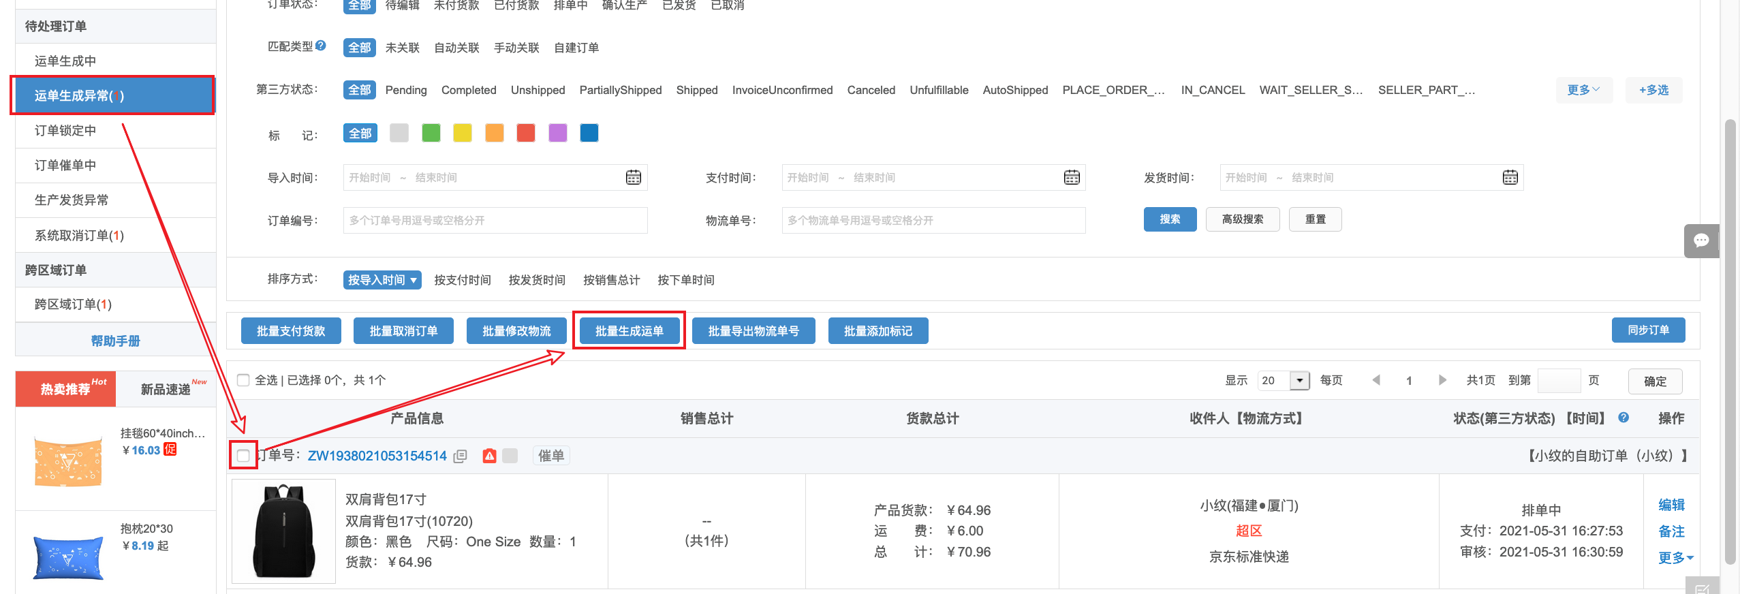This screenshot has width=1740, height=594.
Task: Check the box for order ZW1938021053154514
Action: [x=243, y=456]
